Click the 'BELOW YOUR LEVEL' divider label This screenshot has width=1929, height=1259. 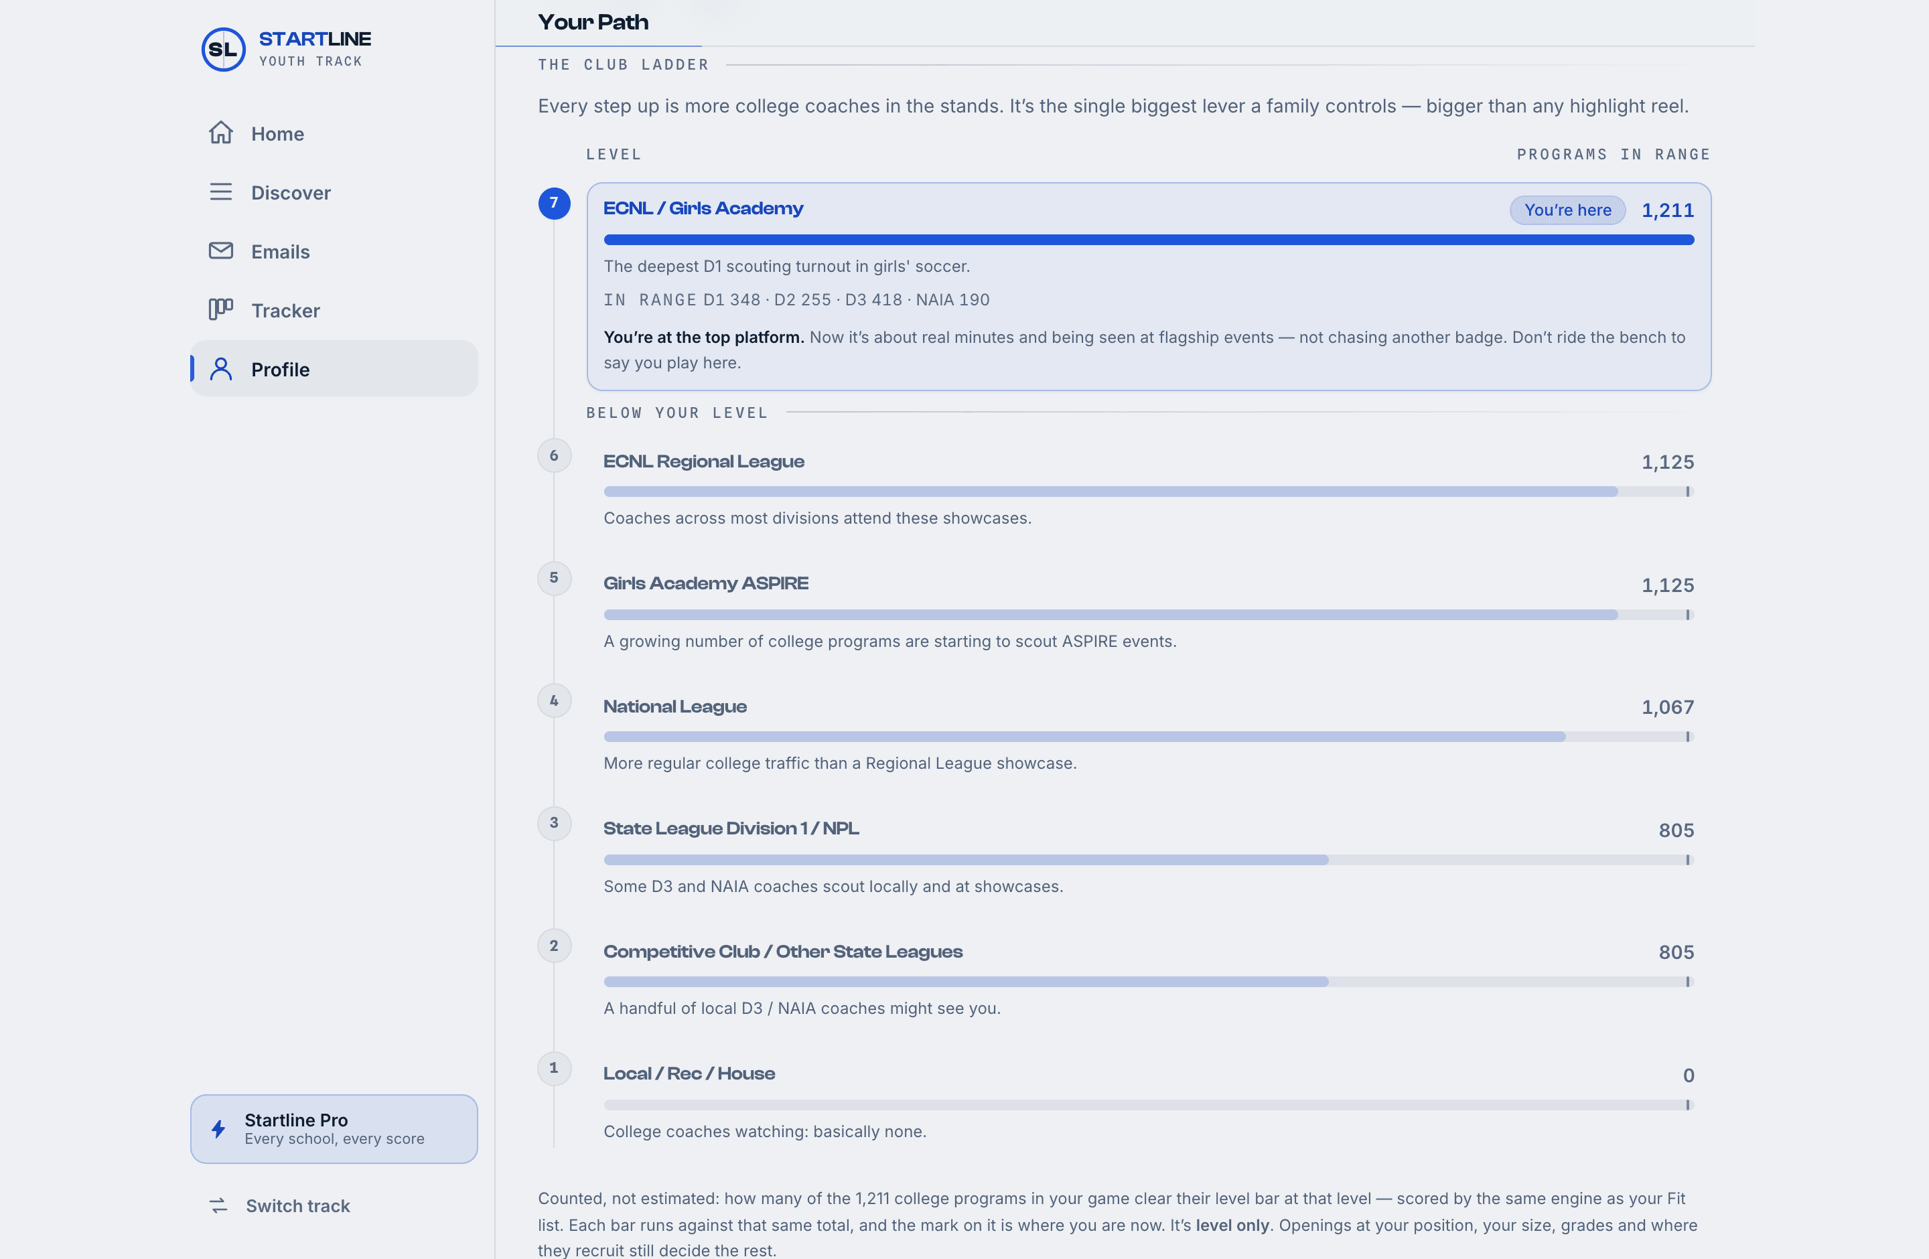[x=676, y=413]
